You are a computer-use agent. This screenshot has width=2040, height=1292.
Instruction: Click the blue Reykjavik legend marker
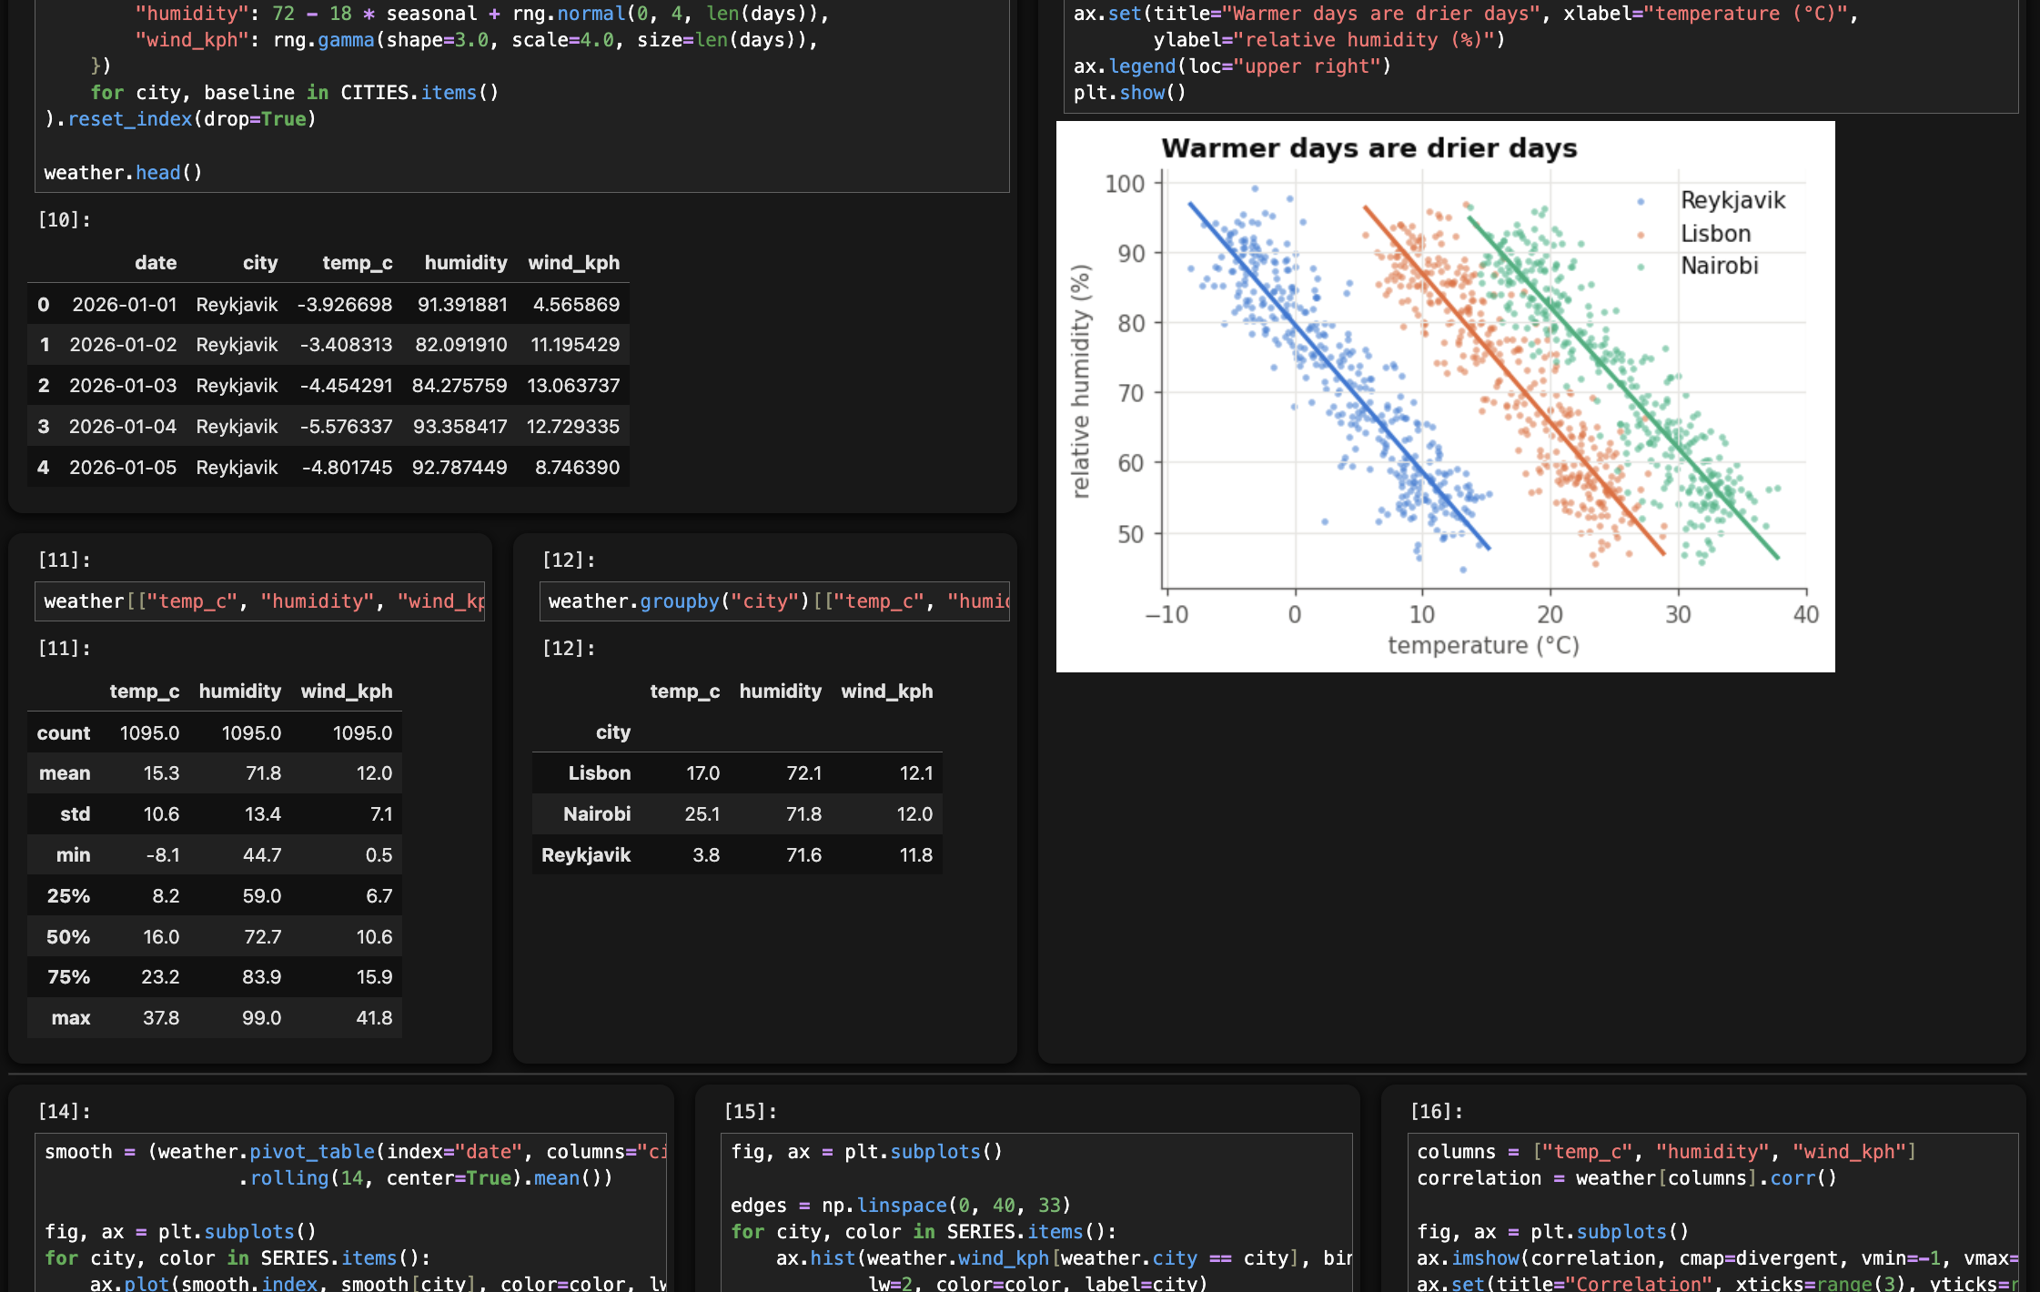[1641, 201]
